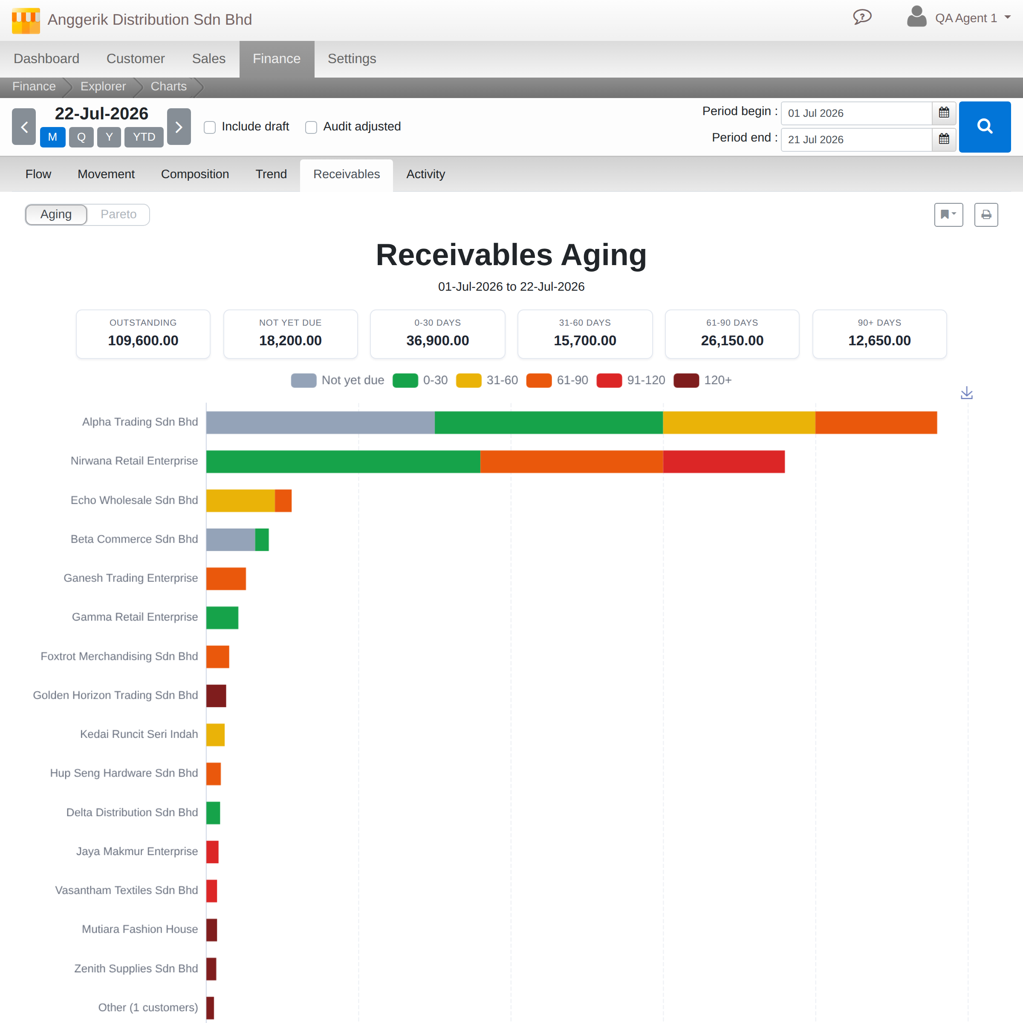Click the blue search magnifier button
Viewport: 1023px width, 1023px height.
click(985, 127)
